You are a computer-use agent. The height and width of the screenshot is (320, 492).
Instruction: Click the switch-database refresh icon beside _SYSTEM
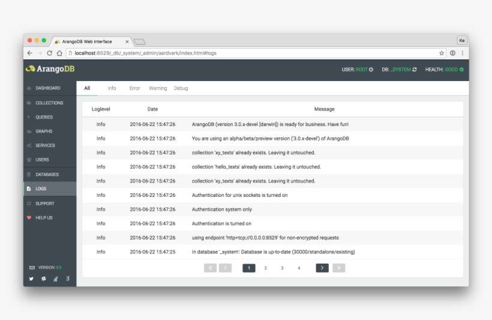(x=415, y=70)
